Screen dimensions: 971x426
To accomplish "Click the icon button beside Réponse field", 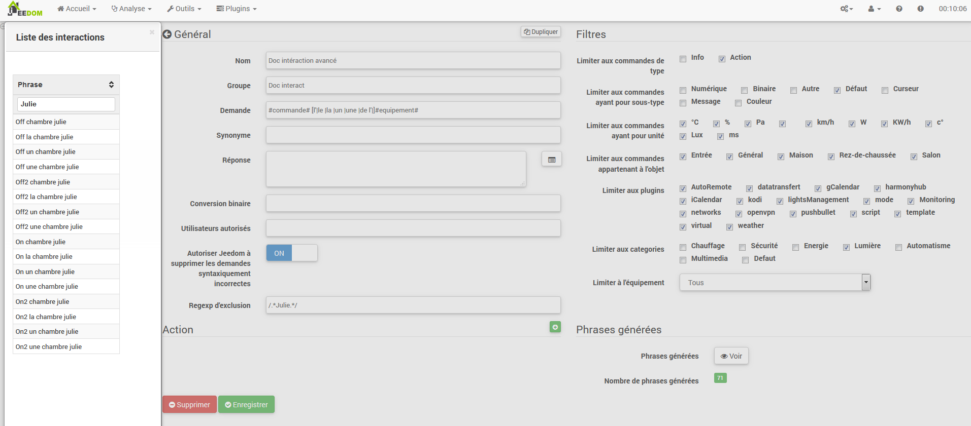I will pos(551,160).
